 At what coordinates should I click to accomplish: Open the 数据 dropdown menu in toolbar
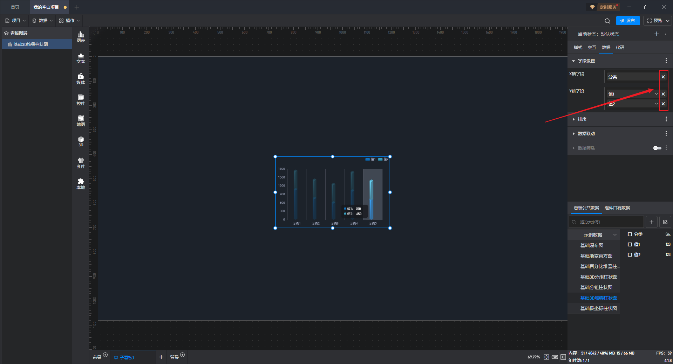coord(42,21)
